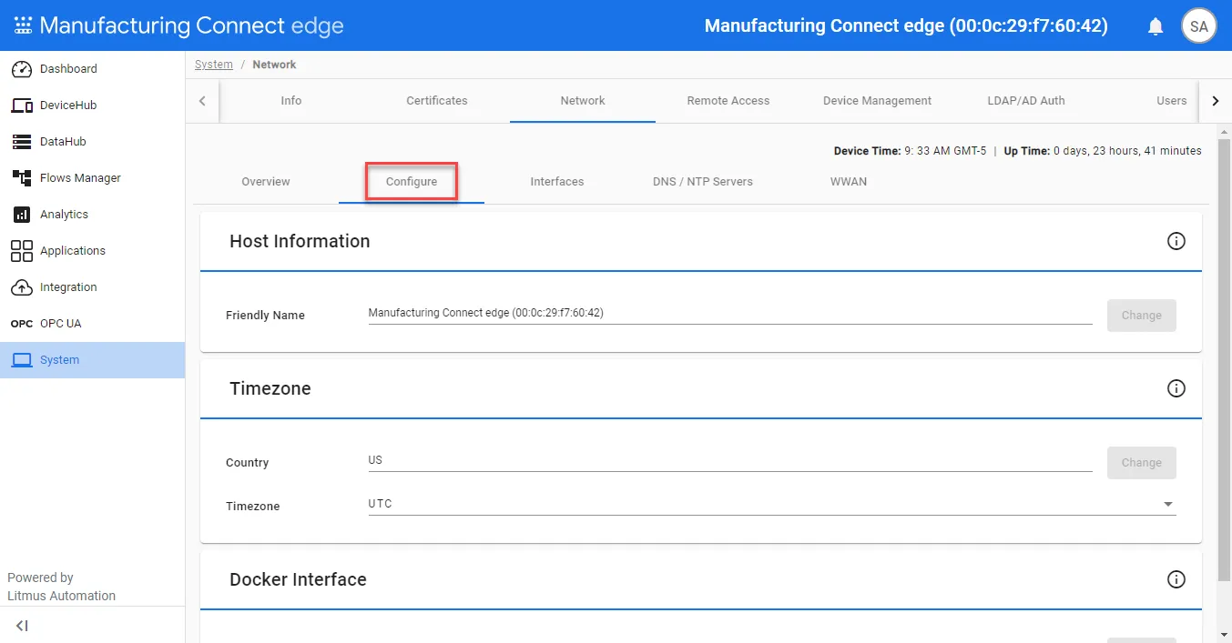This screenshot has height=643, width=1232.
Task: Show info for Docker Interface section
Action: [1176, 579]
